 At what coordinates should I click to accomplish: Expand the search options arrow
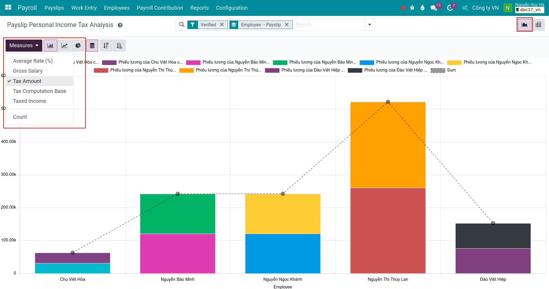pos(369,25)
